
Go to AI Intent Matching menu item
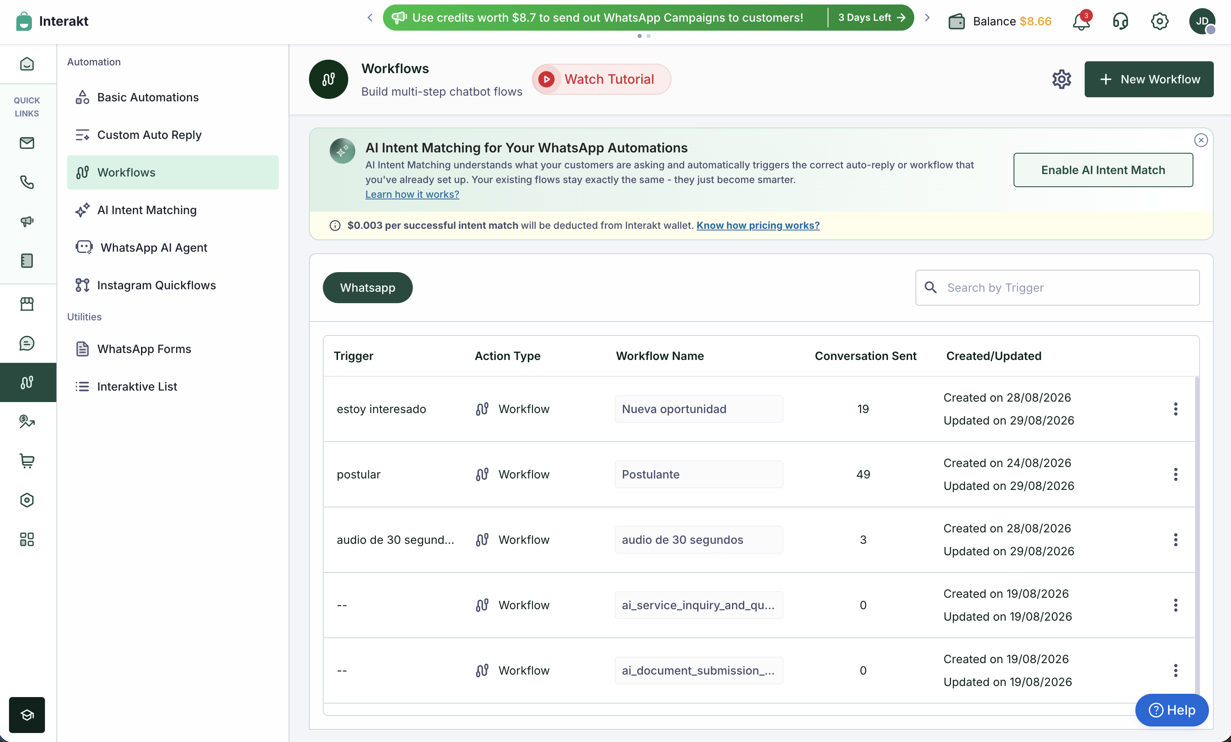click(x=173, y=210)
